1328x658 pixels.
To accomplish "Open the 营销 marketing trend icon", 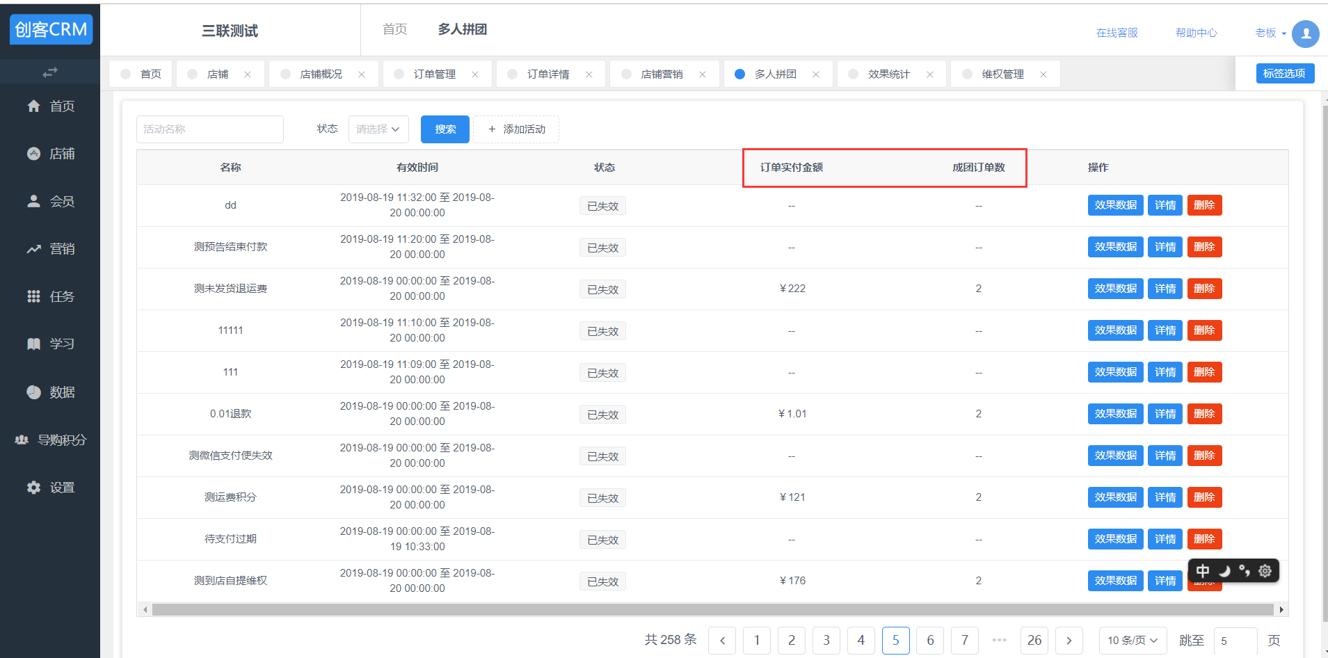I will click(x=33, y=249).
